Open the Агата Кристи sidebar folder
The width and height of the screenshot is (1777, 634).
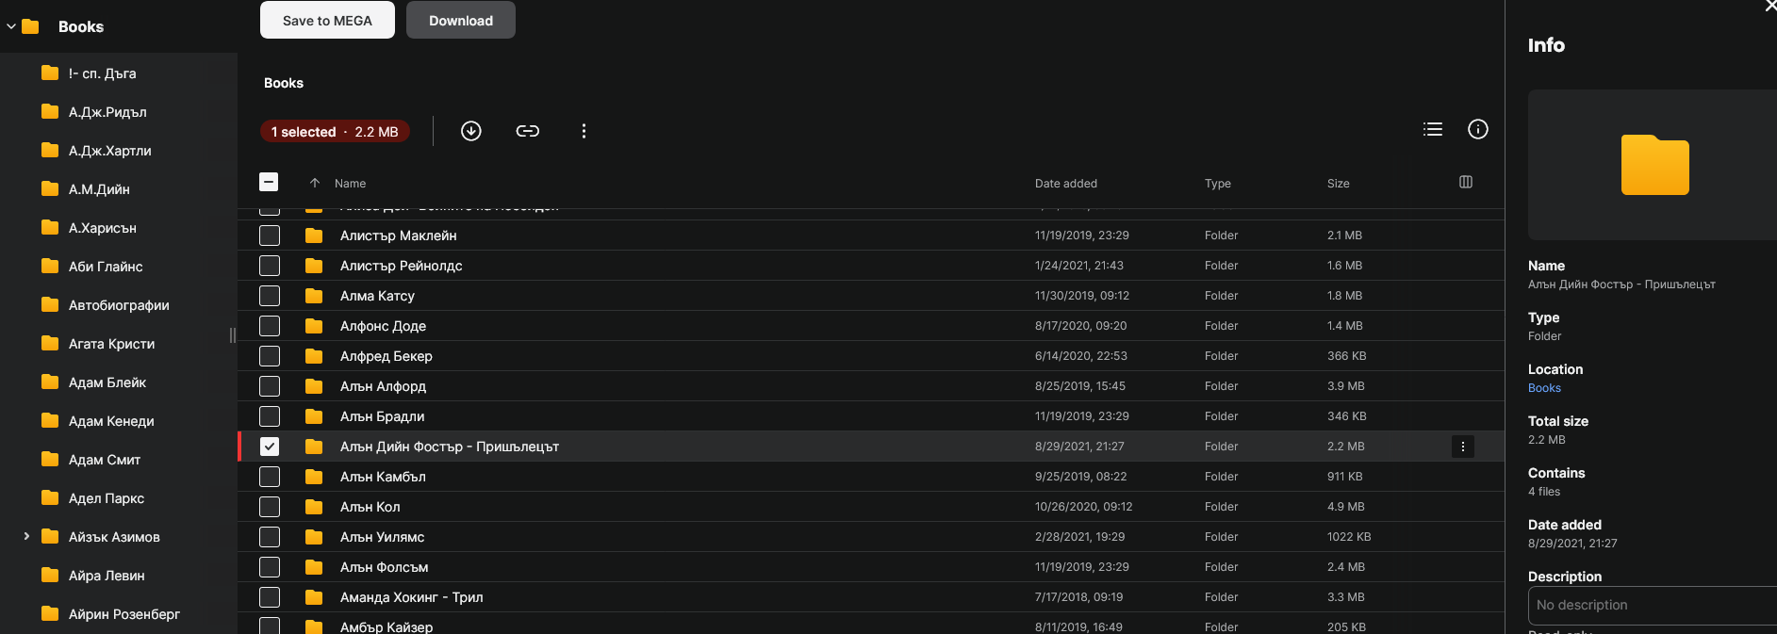coord(111,344)
